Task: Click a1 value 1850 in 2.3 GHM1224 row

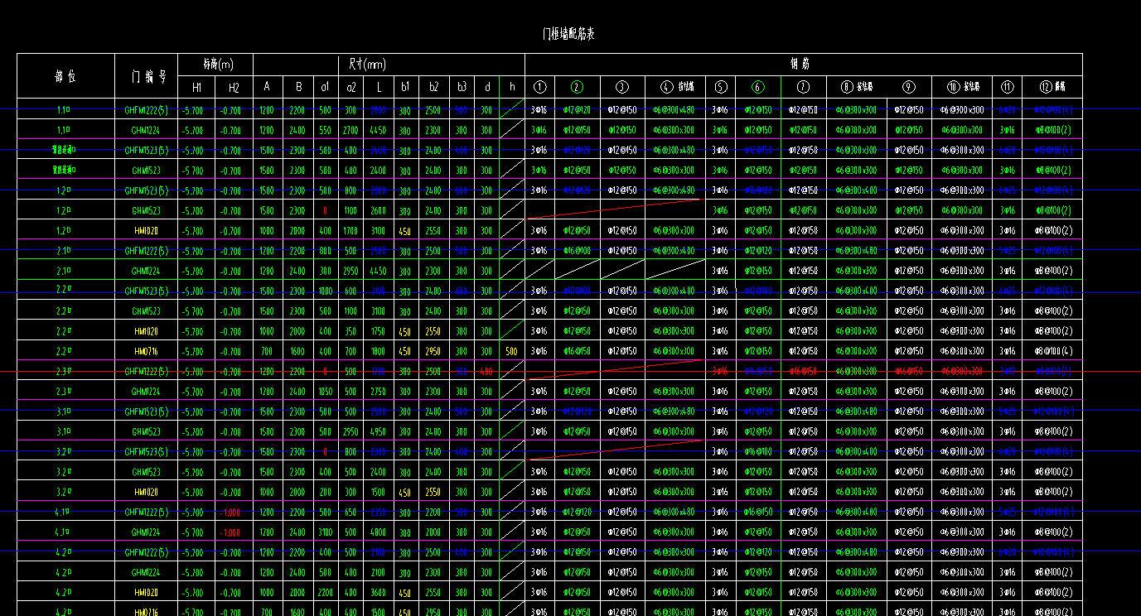Action: (325, 392)
